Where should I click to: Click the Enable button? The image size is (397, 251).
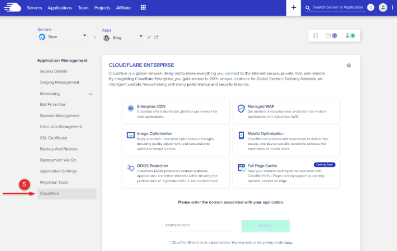click(265, 225)
